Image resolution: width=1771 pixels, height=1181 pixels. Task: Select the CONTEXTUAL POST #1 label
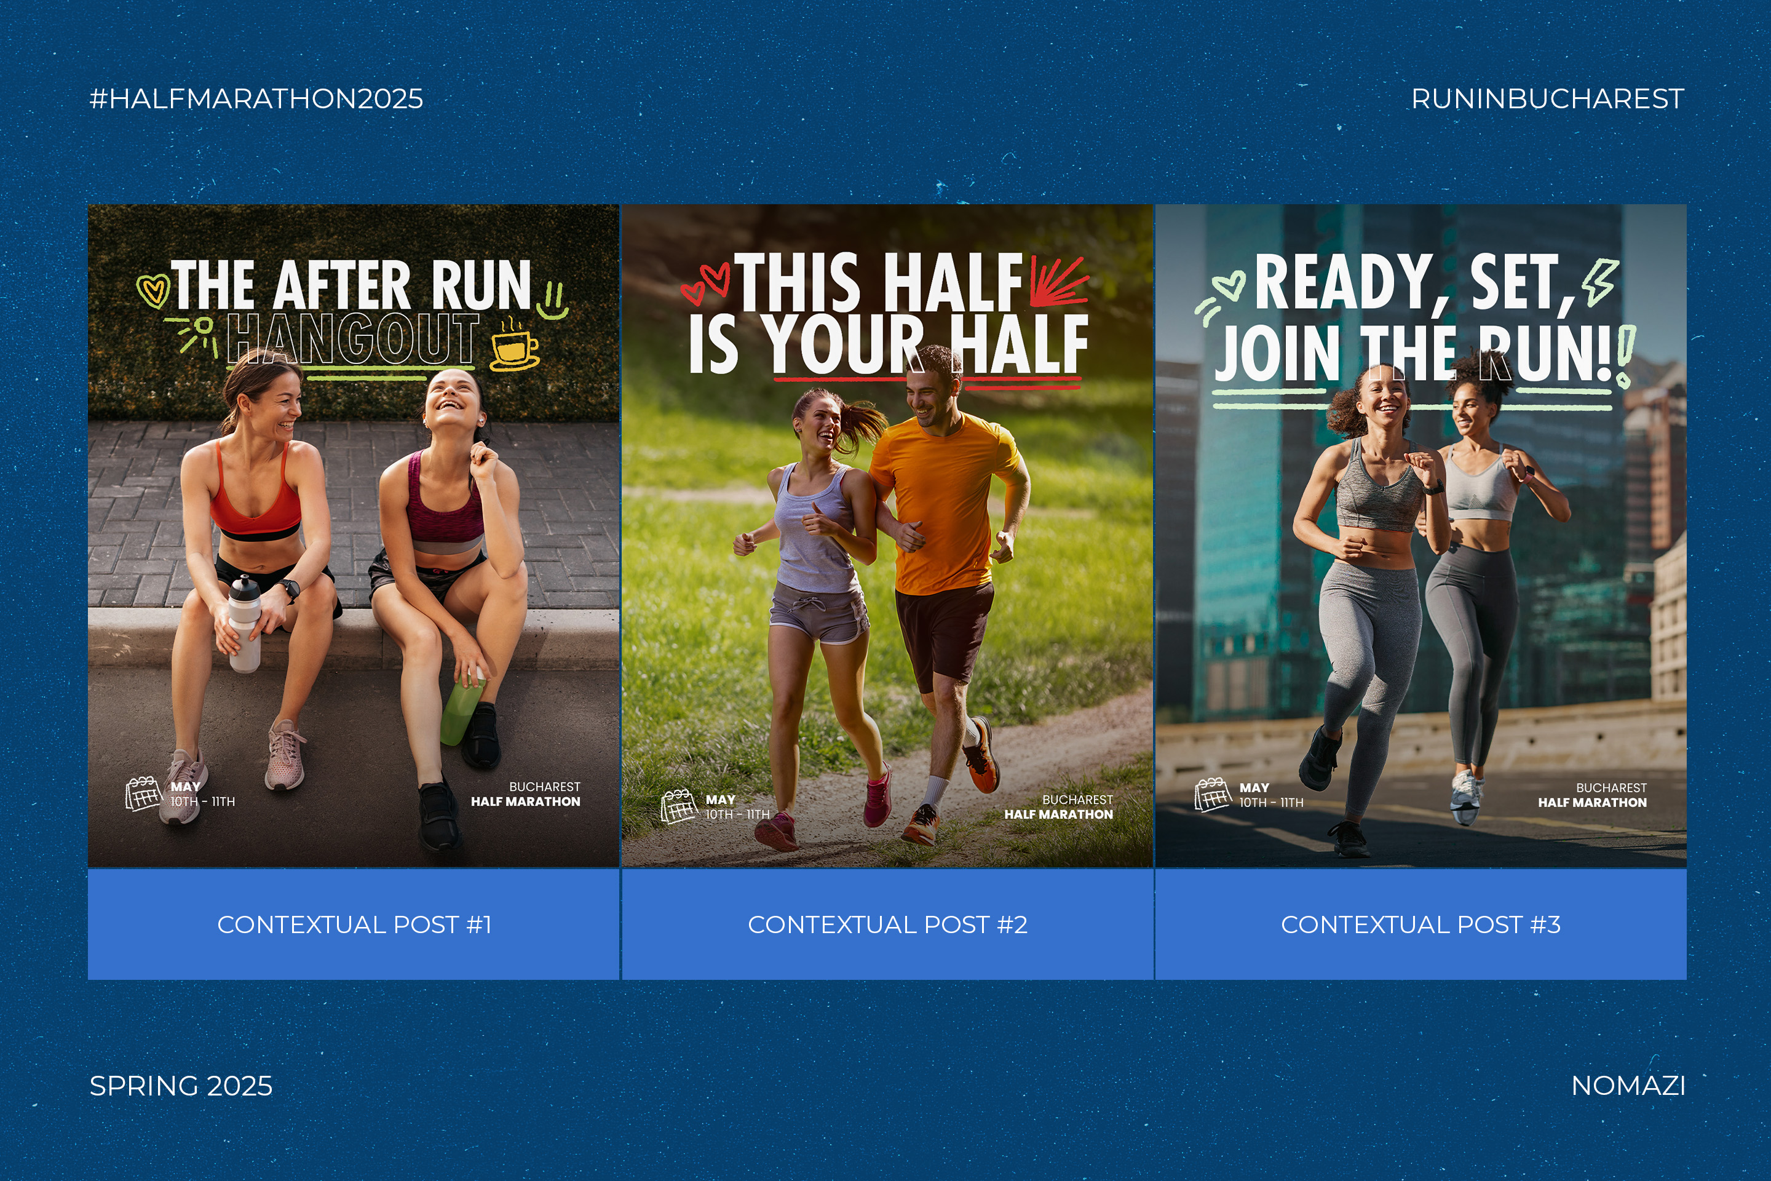click(354, 924)
